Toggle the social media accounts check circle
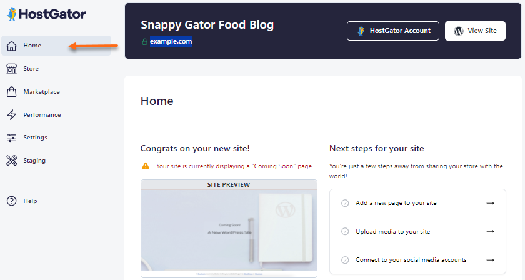This screenshot has width=525, height=280. [x=345, y=260]
